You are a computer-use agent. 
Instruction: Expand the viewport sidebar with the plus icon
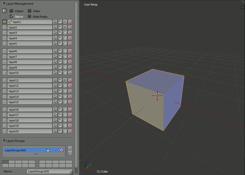(x=242, y=8)
